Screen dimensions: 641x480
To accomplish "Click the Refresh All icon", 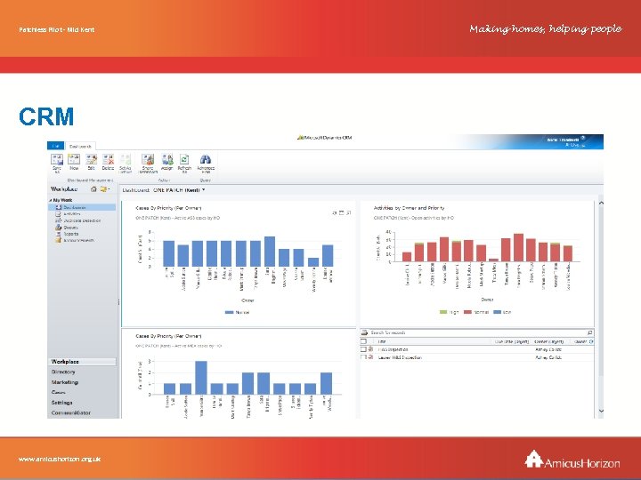I will point(184,159).
